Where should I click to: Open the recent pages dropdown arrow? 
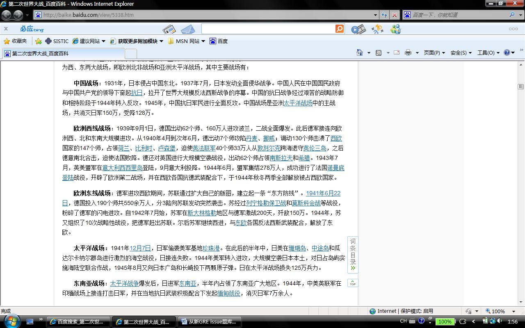click(x=27, y=15)
